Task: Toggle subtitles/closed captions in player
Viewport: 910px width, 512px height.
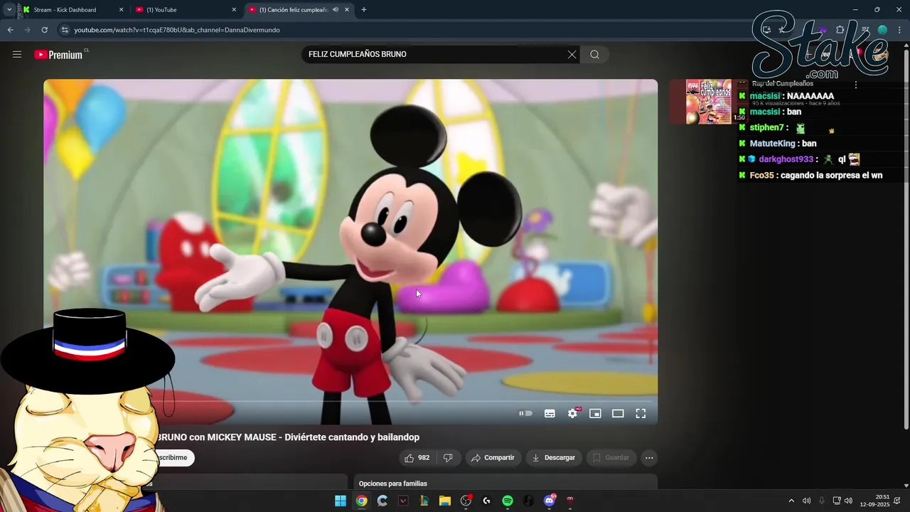Action: point(550,413)
